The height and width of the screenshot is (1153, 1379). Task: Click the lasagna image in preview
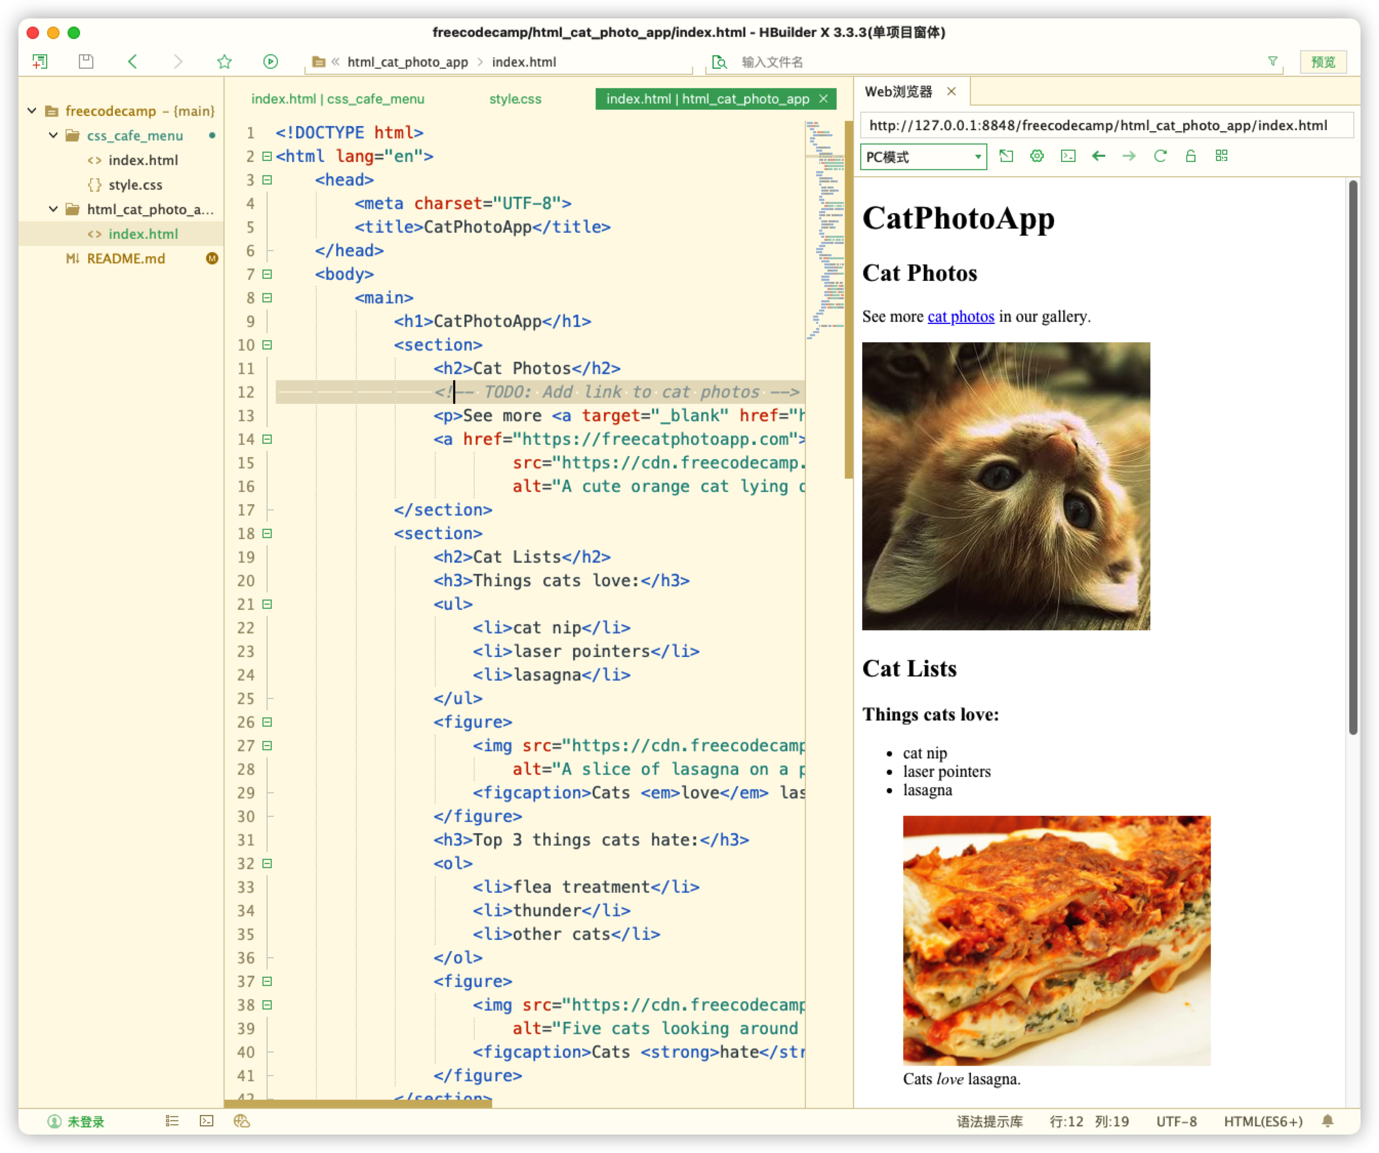[x=1057, y=940]
